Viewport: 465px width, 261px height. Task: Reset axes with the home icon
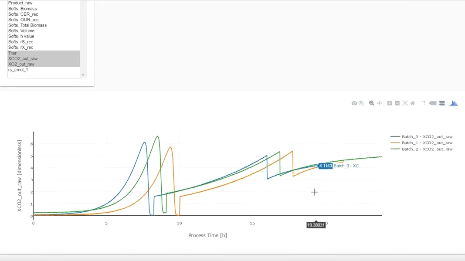click(412, 103)
